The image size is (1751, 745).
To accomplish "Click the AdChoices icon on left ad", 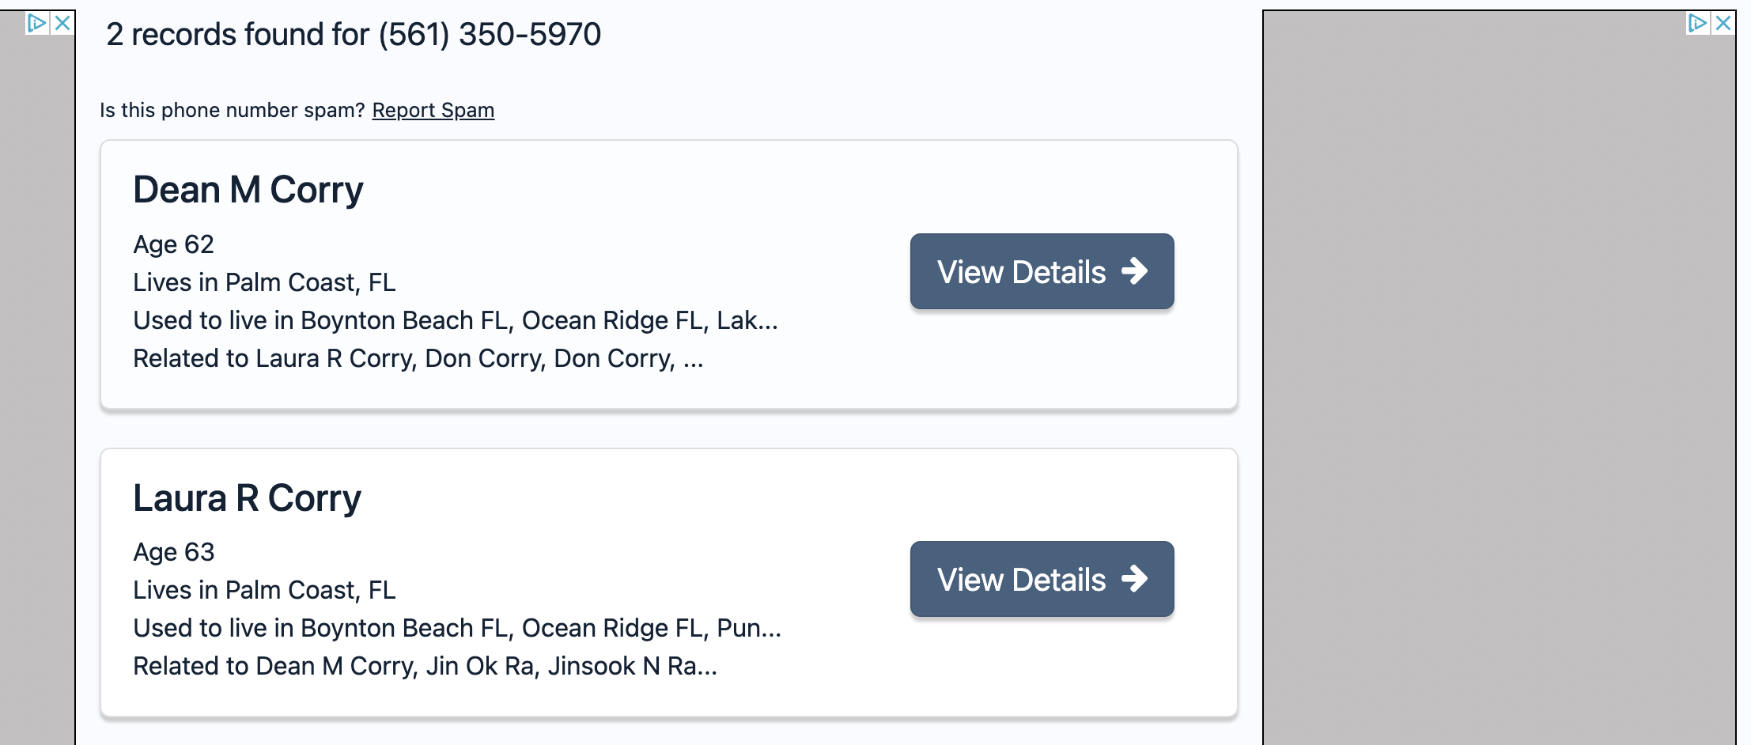I will point(36,23).
